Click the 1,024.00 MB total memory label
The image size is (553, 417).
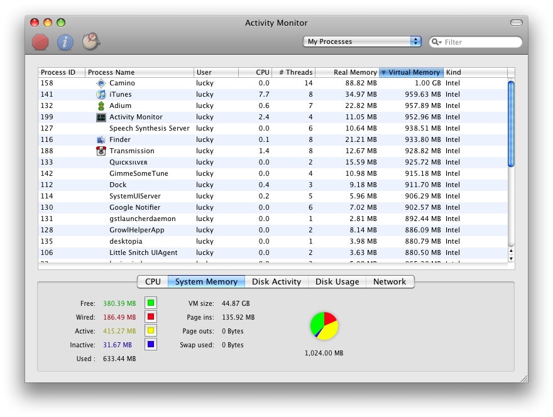324,353
